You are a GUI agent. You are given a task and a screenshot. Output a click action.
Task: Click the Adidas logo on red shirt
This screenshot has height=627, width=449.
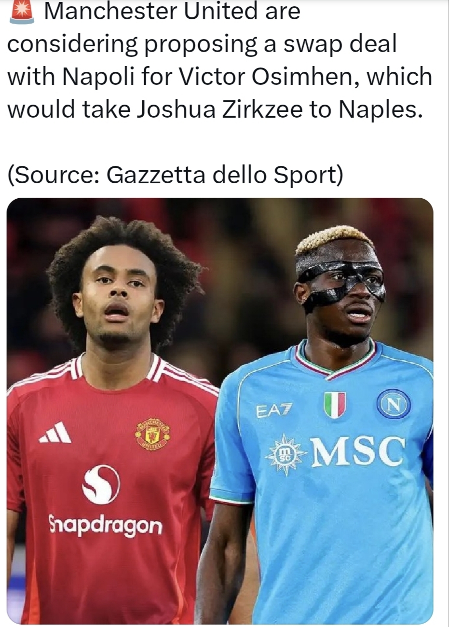point(55,432)
